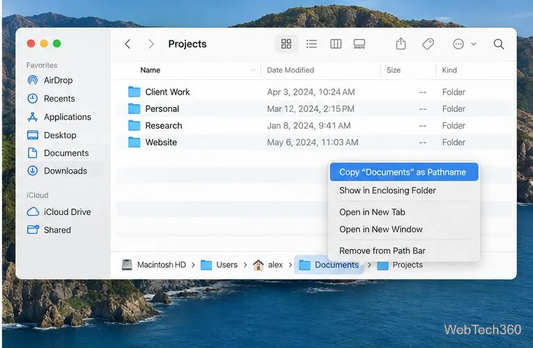Click the Apr 3, 2024, 10:24 AM date
This screenshot has height=348, width=533.
point(311,92)
